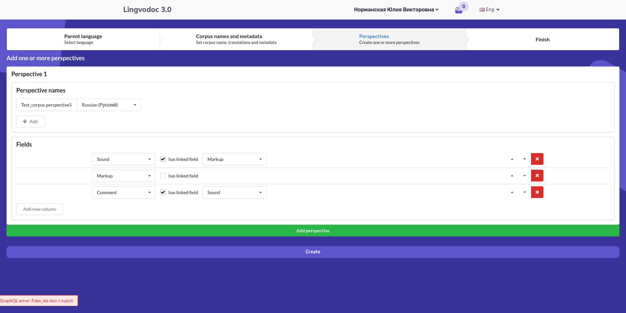This screenshot has width=626, height=313.
Task: Dismiss the GraphQL error Fake_ids notification
Action: pos(38,301)
